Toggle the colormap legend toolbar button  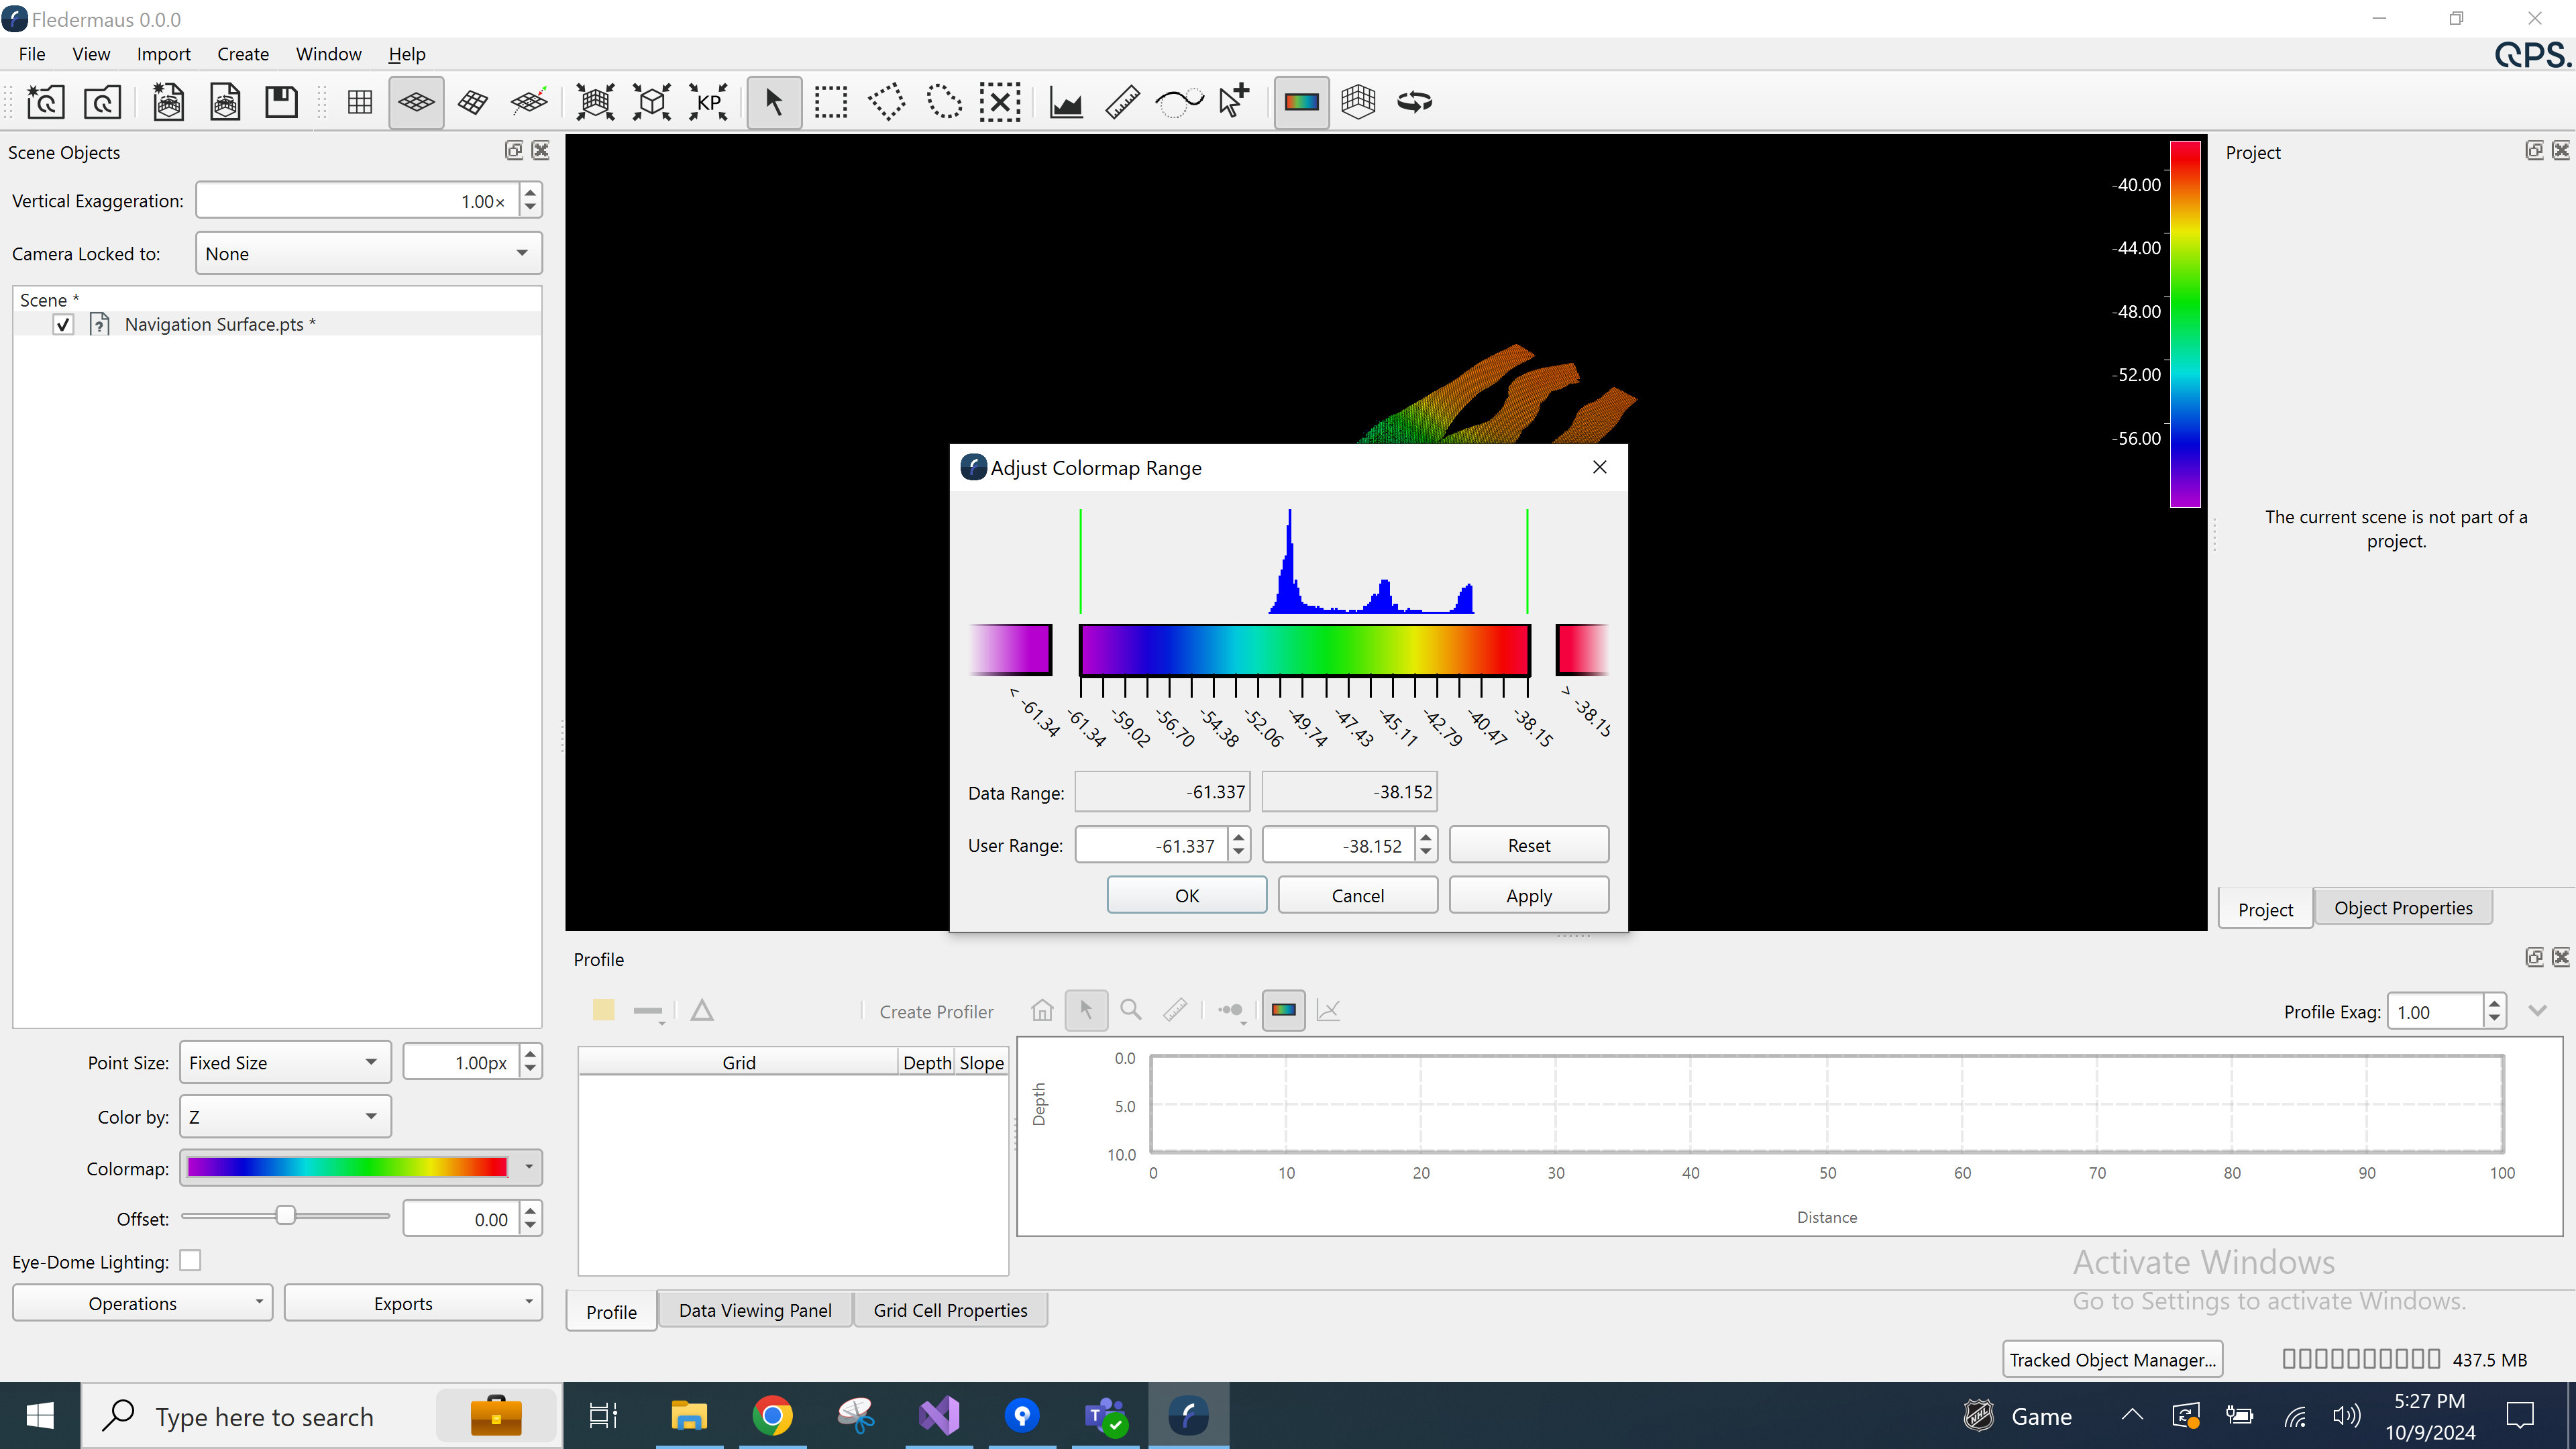click(1301, 102)
